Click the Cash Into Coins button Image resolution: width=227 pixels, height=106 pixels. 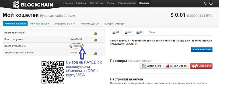tap(202, 50)
